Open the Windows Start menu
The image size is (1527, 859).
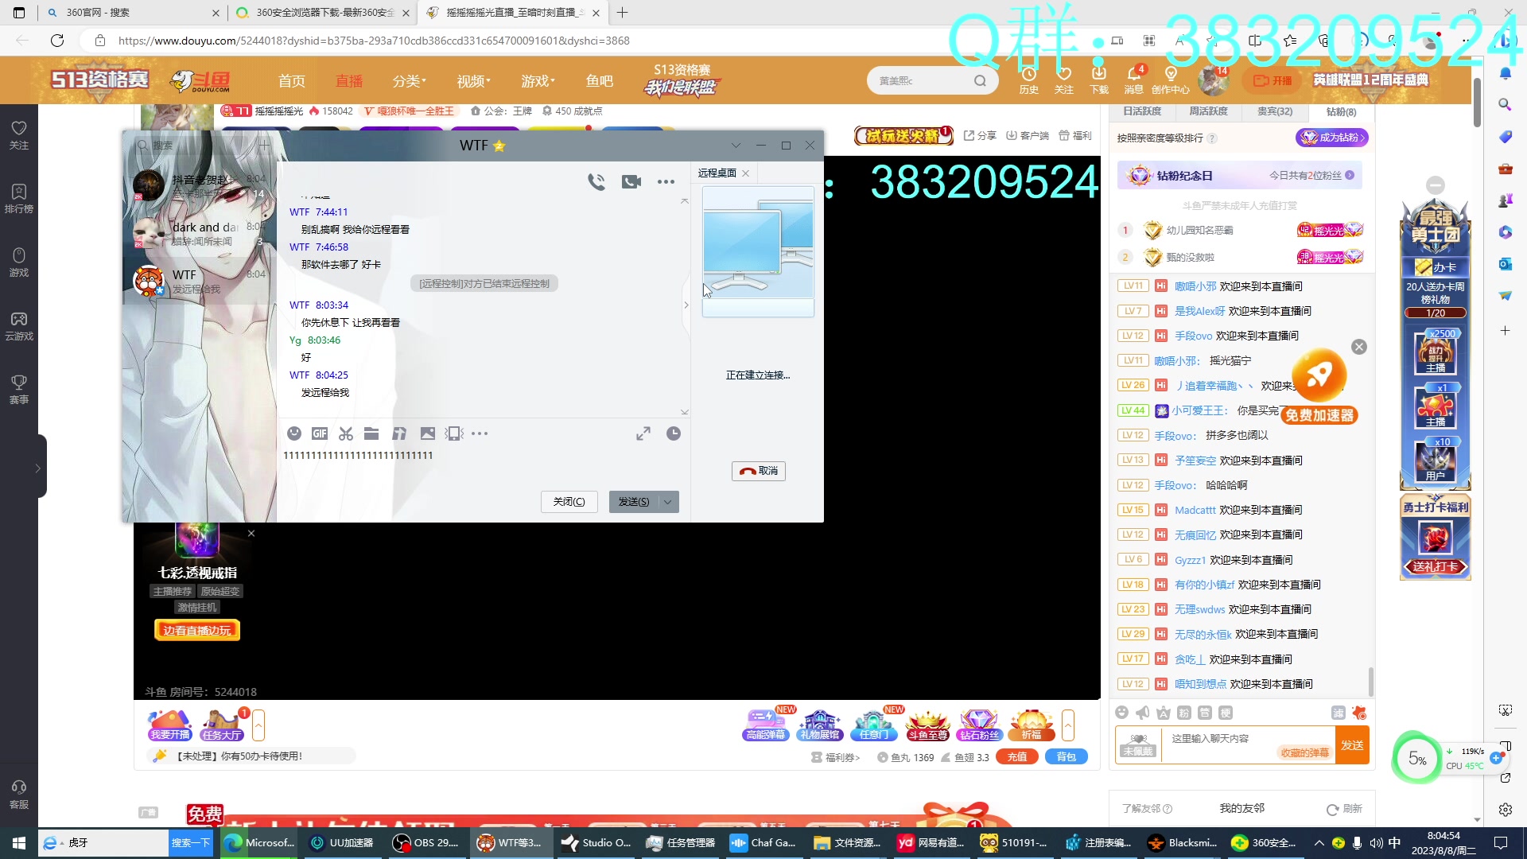point(19,843)
